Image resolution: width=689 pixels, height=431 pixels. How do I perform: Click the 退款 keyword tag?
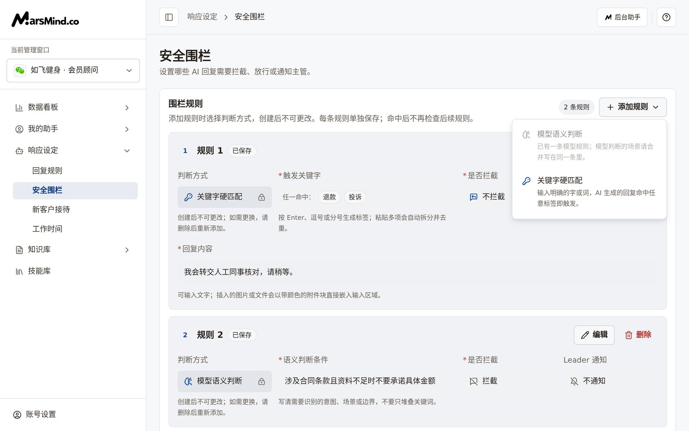click(x=329, y=197)
